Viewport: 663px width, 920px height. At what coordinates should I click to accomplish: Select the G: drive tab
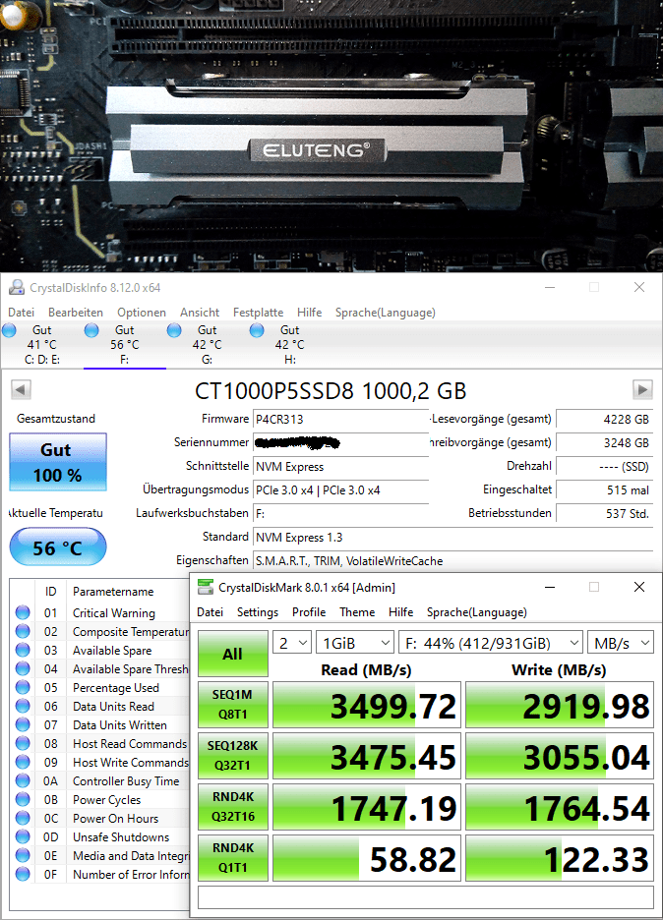[x=208, y=344]
